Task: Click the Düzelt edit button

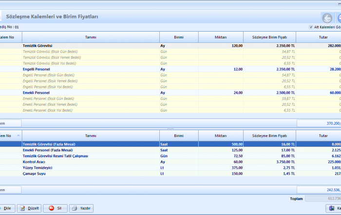Action: pos(29,208)
